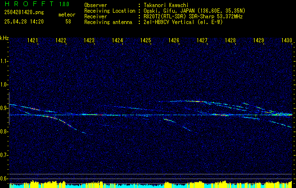The image size is (296, 188).
Task: Click the 1425 time axis marker
Action: [x=146, y=40]
